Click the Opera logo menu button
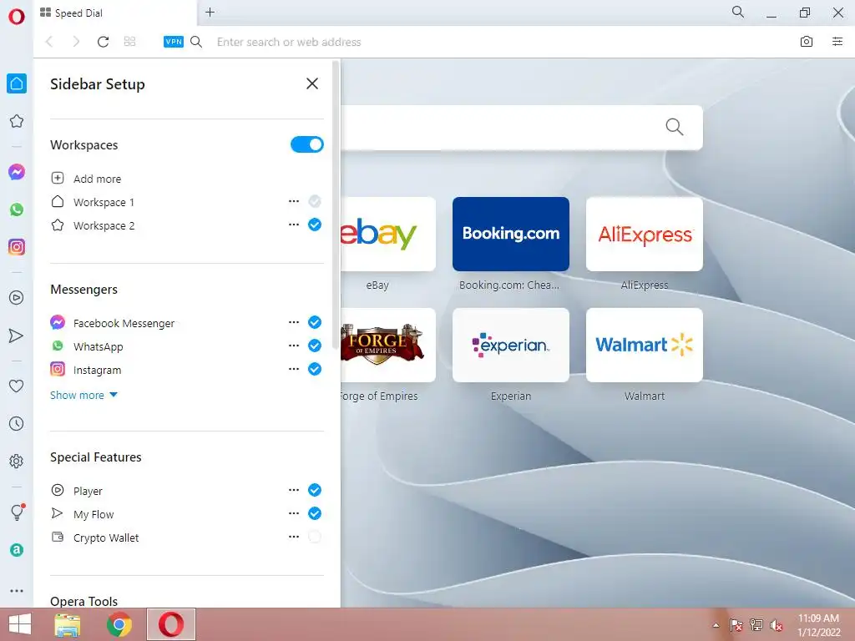Screen dimensions: 855x641 point(17,17)
